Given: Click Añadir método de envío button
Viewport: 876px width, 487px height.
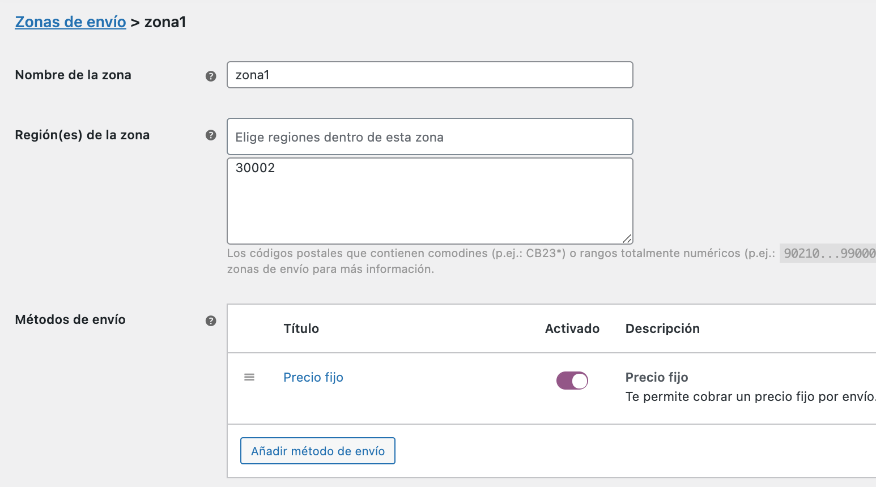Looking at the screenshot, I should click(x=318, y=451).
